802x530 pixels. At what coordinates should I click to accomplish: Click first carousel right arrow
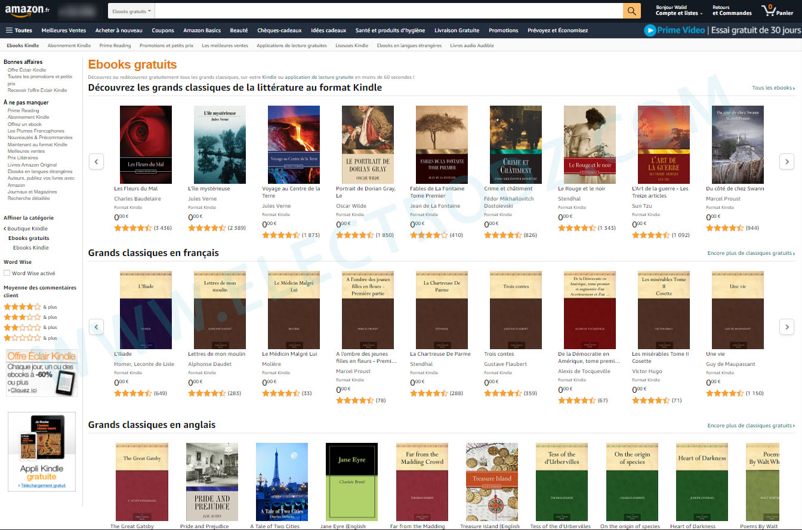(787, 161)
